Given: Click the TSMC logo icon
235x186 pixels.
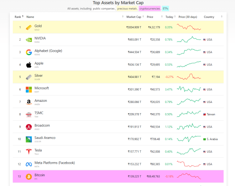Looking at the screenshot, I should click(29, 114).
